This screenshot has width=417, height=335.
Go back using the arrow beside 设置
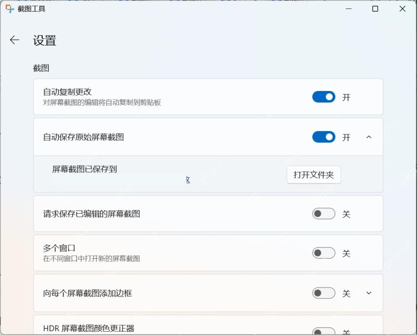[x=14, y=40]
